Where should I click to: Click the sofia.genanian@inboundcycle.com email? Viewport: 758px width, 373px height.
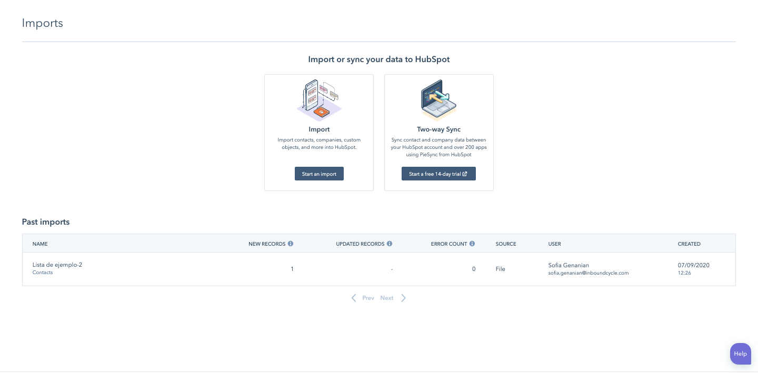coord(589,273)
